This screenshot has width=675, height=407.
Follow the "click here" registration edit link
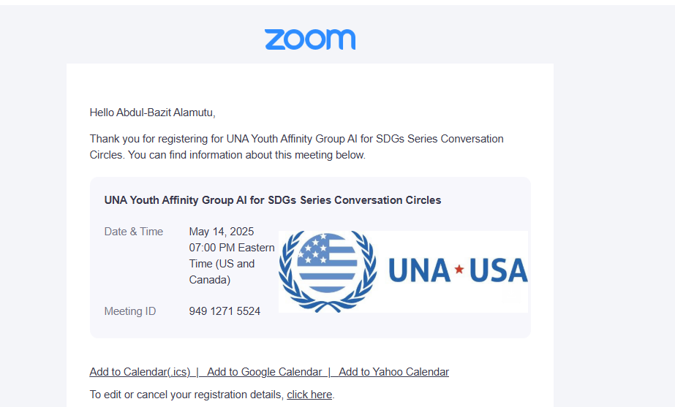click(309, 395)
